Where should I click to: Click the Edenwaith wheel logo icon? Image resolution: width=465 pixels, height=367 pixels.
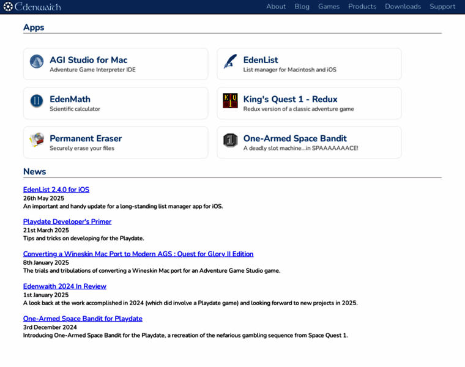(8, 7)
